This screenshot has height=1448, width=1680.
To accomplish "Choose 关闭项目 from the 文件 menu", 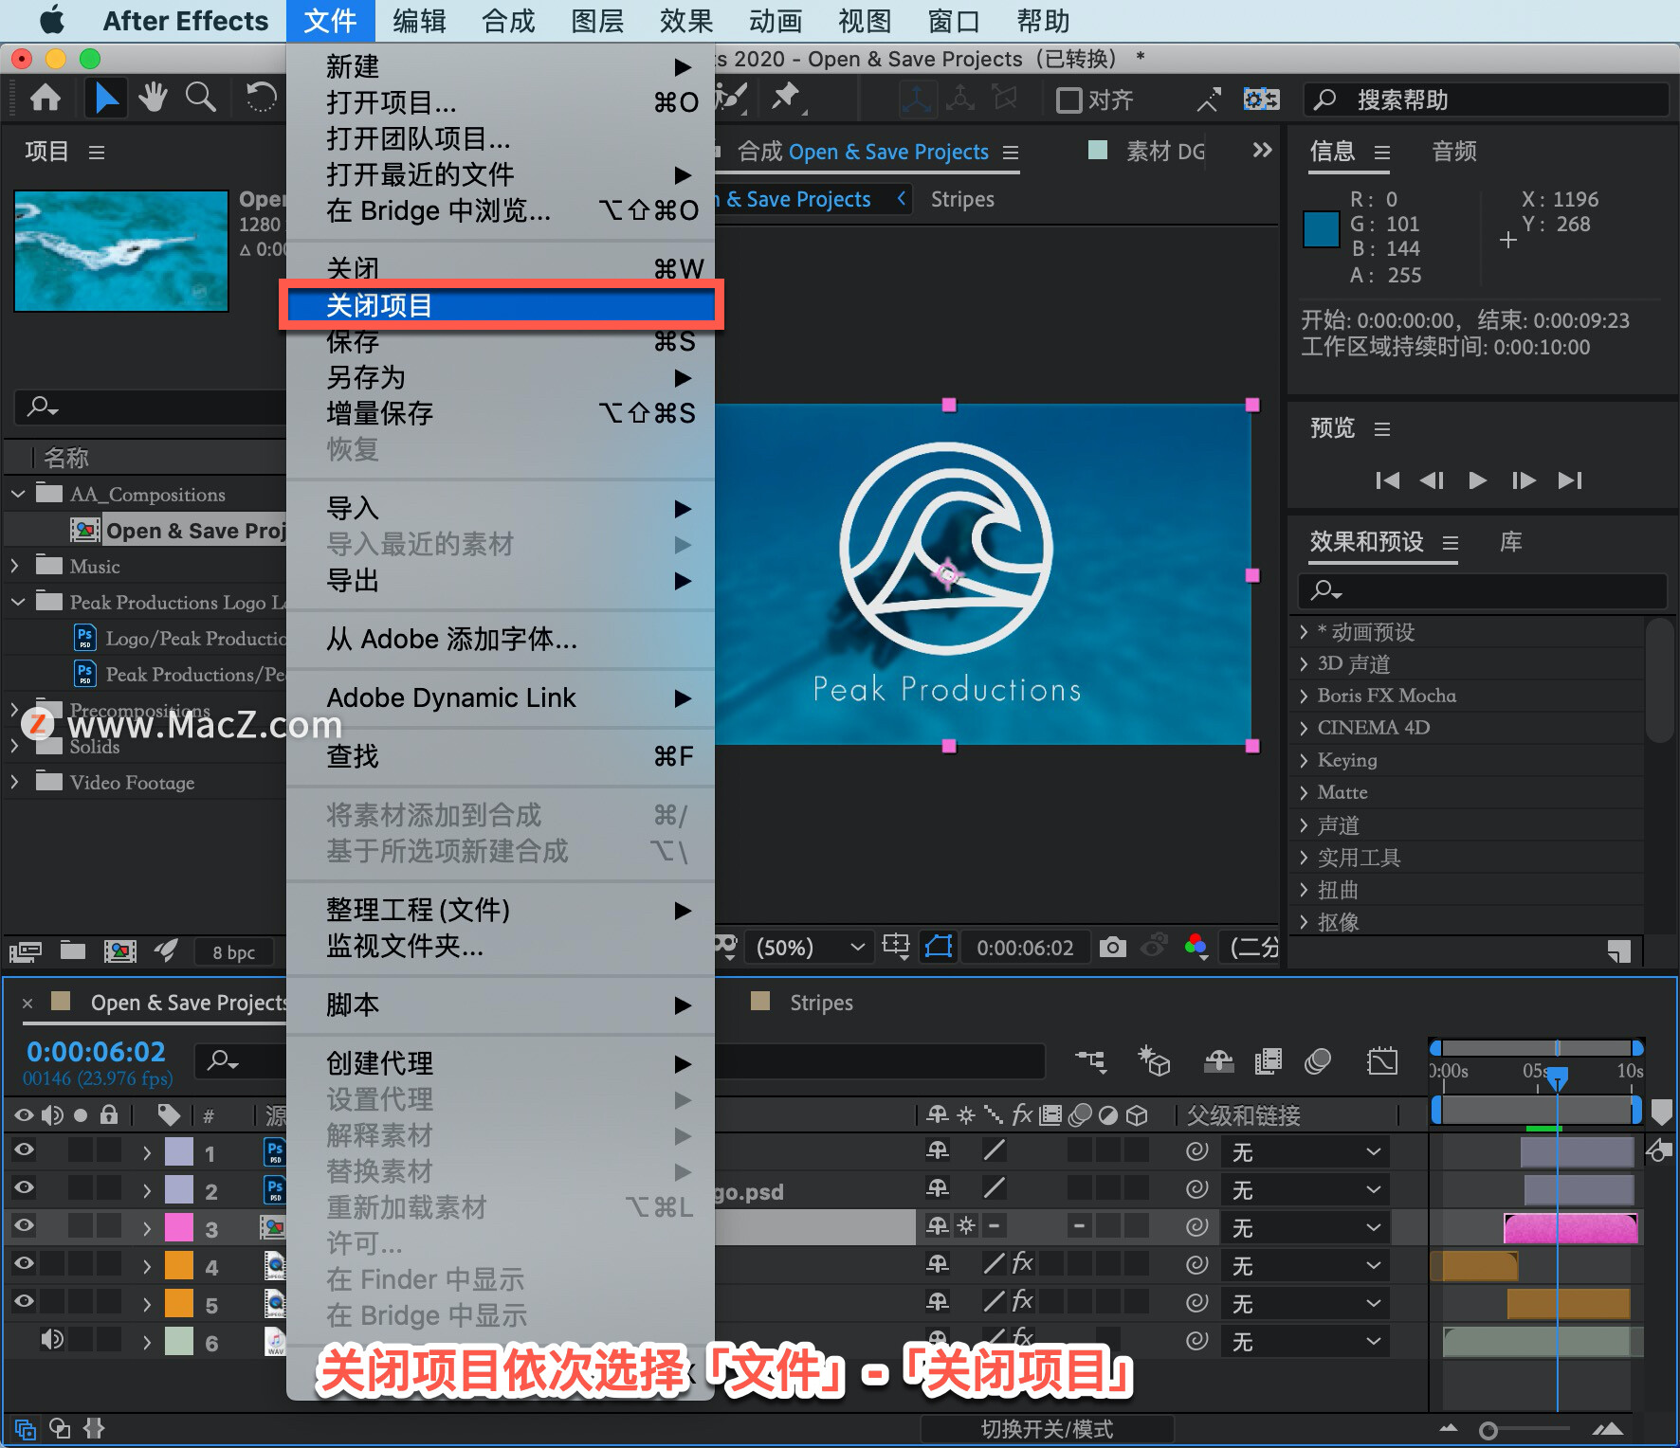I will (x=502, y=305).
